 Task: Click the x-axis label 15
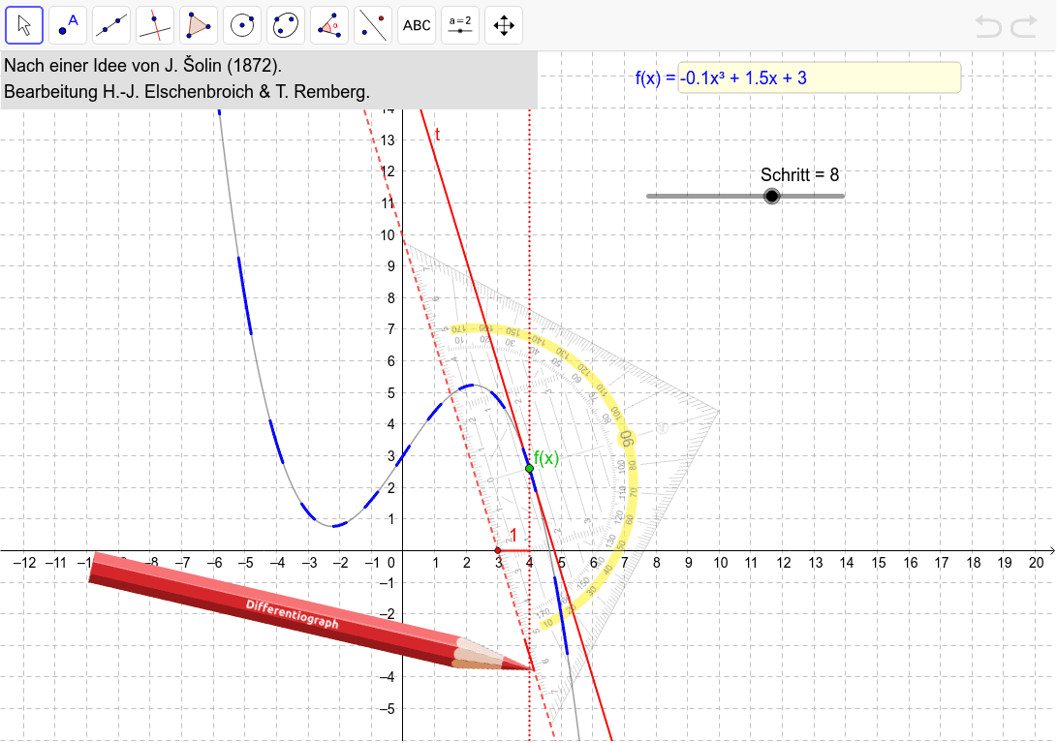(879, 562)
